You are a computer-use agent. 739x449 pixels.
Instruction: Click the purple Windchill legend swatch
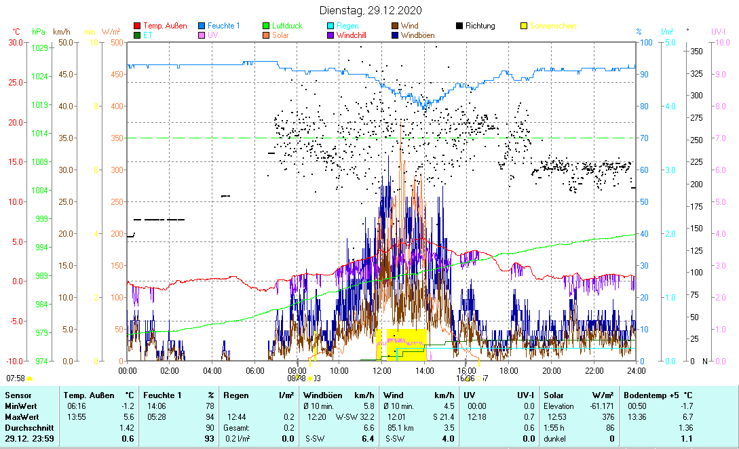coord(331,35)
